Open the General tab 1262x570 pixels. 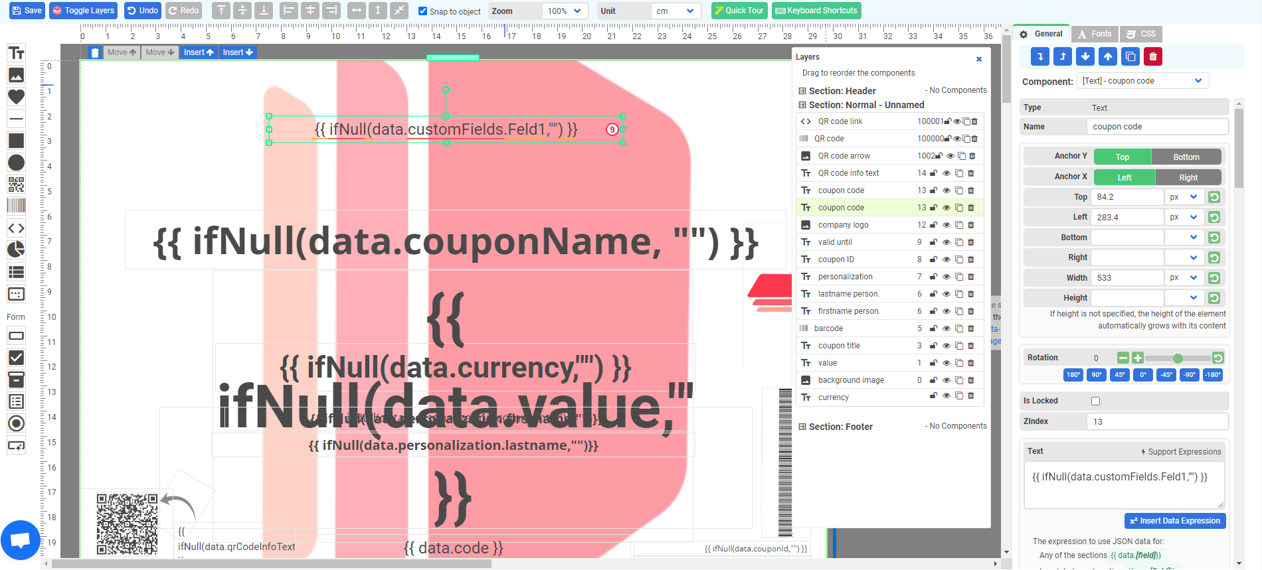click(1041, 34)
